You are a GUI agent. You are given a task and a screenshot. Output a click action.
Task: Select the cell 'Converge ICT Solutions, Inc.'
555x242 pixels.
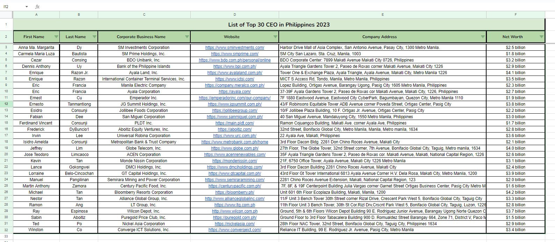pos(144,230)
